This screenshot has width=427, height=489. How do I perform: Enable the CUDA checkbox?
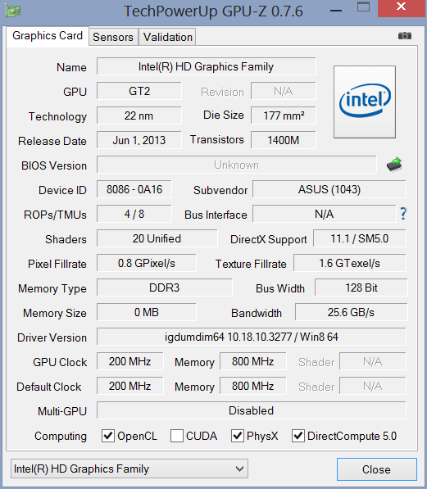click(x=177, y=436)
